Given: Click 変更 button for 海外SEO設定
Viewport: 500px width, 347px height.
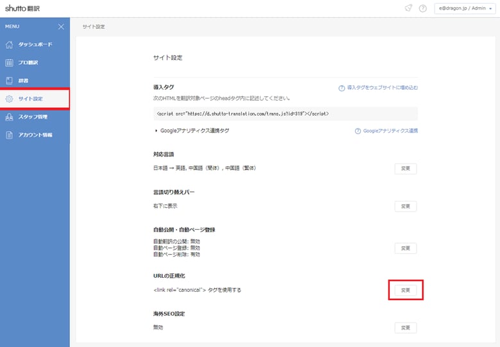Looking at the screenshot, I should coord(406,328).
